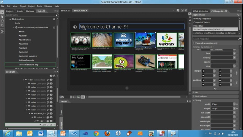Toggle visibility of articlelist_6 node
Image resolution: width=243 pixels, height=137 pixels.
click(x=51, y=113)
